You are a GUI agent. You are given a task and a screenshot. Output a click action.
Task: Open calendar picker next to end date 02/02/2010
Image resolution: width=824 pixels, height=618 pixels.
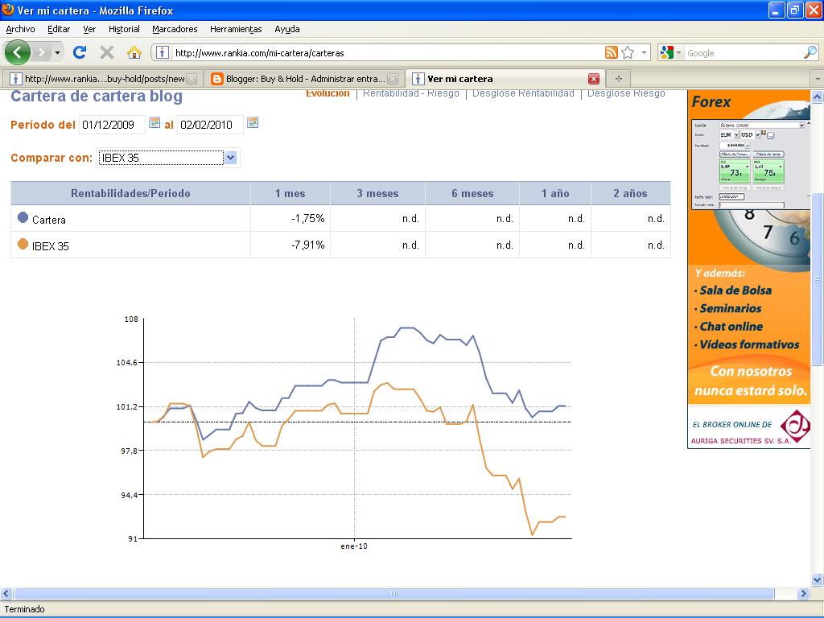point(253,123)
